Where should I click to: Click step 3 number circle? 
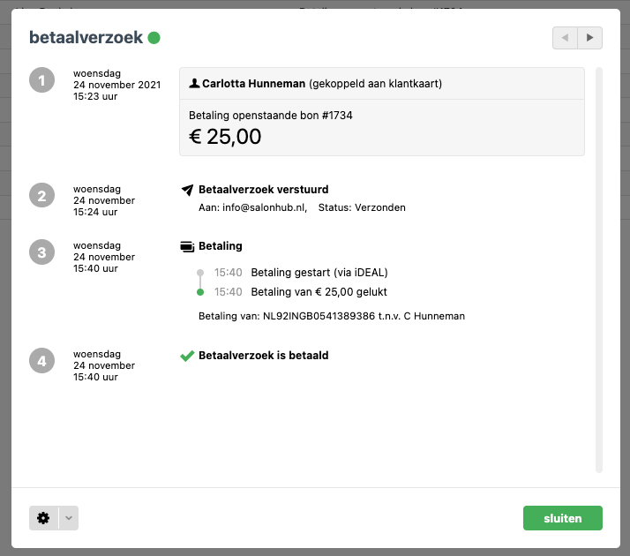point(41,252)
